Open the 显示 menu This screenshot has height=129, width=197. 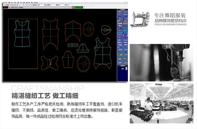12,3
